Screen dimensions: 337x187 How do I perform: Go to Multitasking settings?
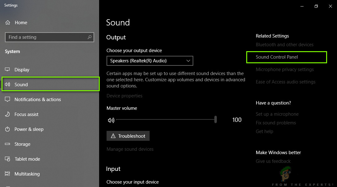(27, 174)
